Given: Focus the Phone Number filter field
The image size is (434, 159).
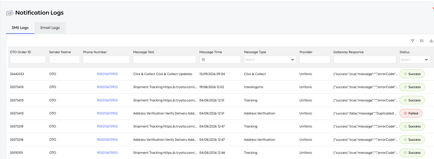Looking at the screenshot, I should (x=106, y=60).
